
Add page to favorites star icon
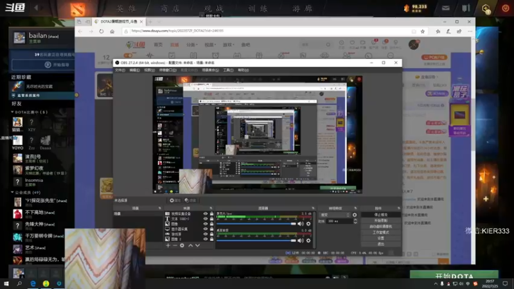click(x=423, y=31)
